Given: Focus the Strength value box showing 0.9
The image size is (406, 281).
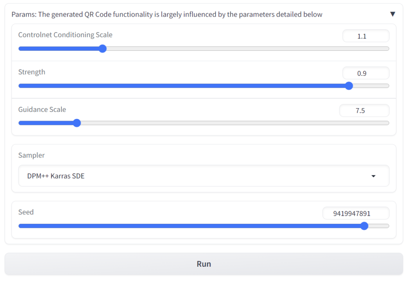Looking at the screenshot, I should pos(366,73).
